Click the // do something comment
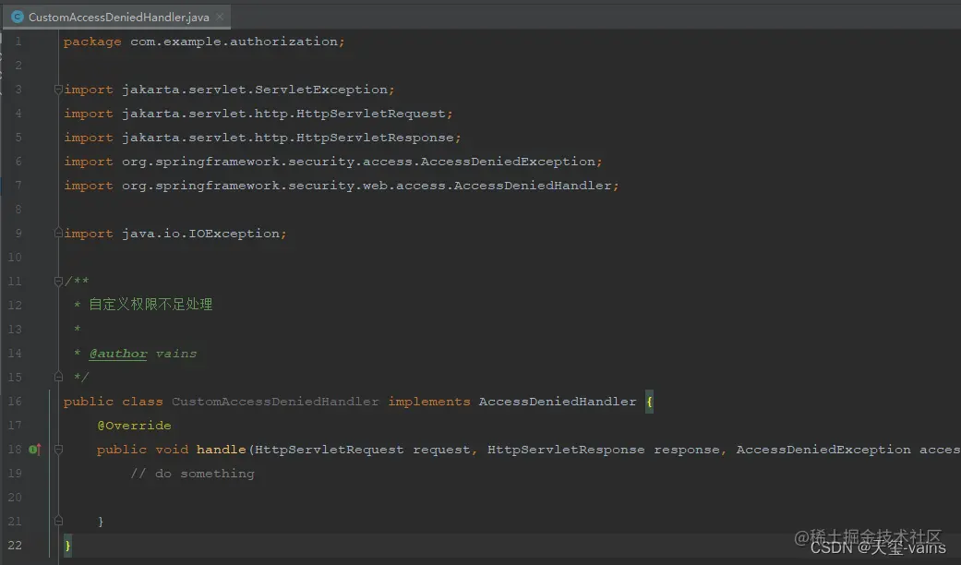This screenshot has height=565, width=961. [192, 474]
